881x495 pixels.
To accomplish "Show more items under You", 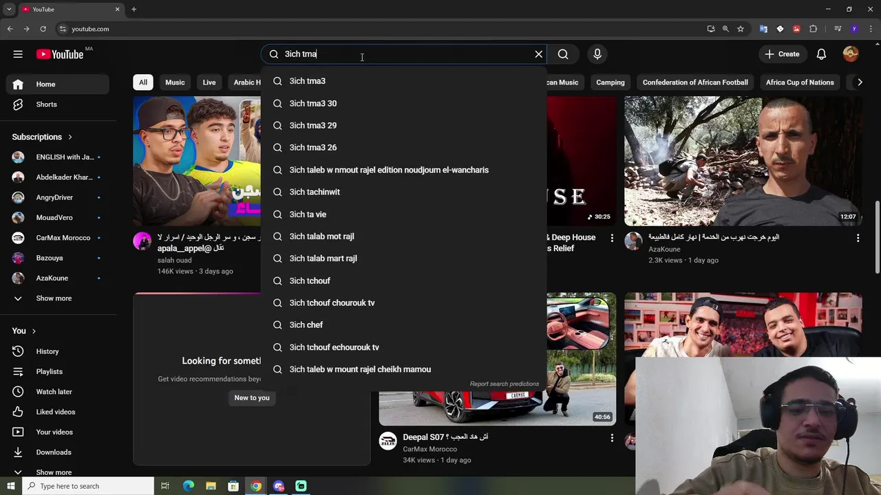I will point(58,472).
